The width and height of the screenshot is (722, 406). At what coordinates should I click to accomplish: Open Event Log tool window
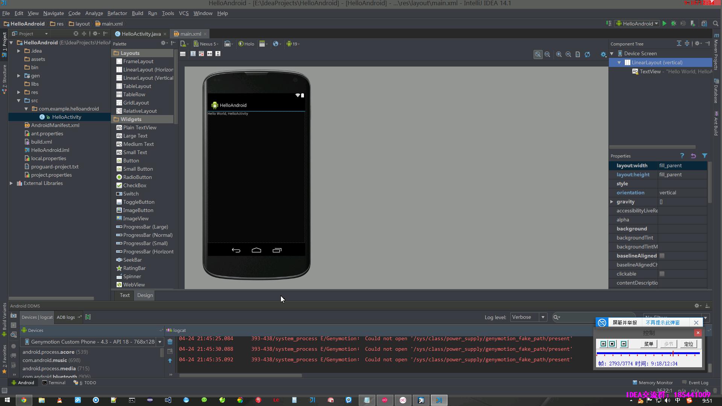696,383
